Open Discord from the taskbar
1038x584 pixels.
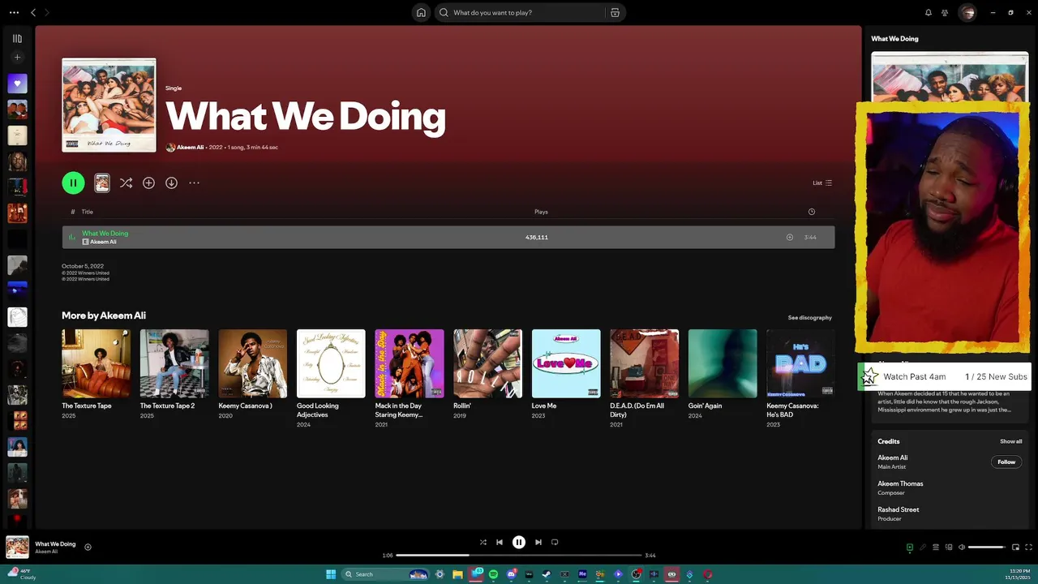click(x=511, y=574)
